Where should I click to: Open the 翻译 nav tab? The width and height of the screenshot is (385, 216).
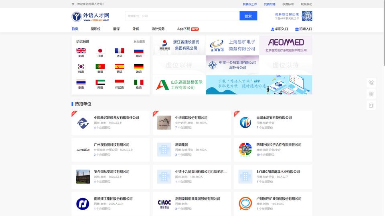(116, 29)
